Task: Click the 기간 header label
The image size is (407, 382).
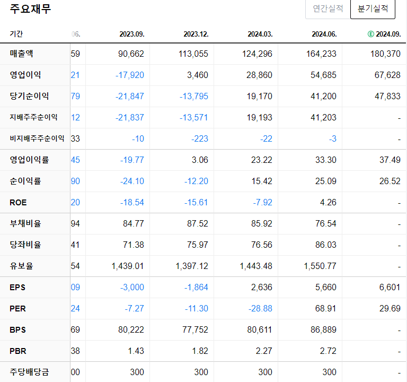Action: pyautogui.click(x=16, y=34)
